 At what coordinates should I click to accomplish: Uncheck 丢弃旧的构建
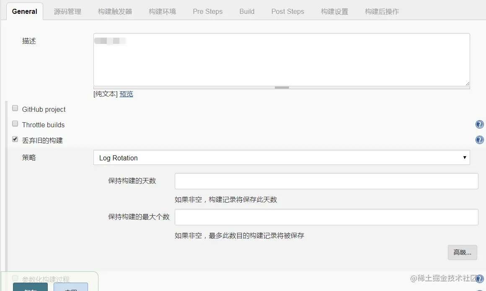pos(15,139)
